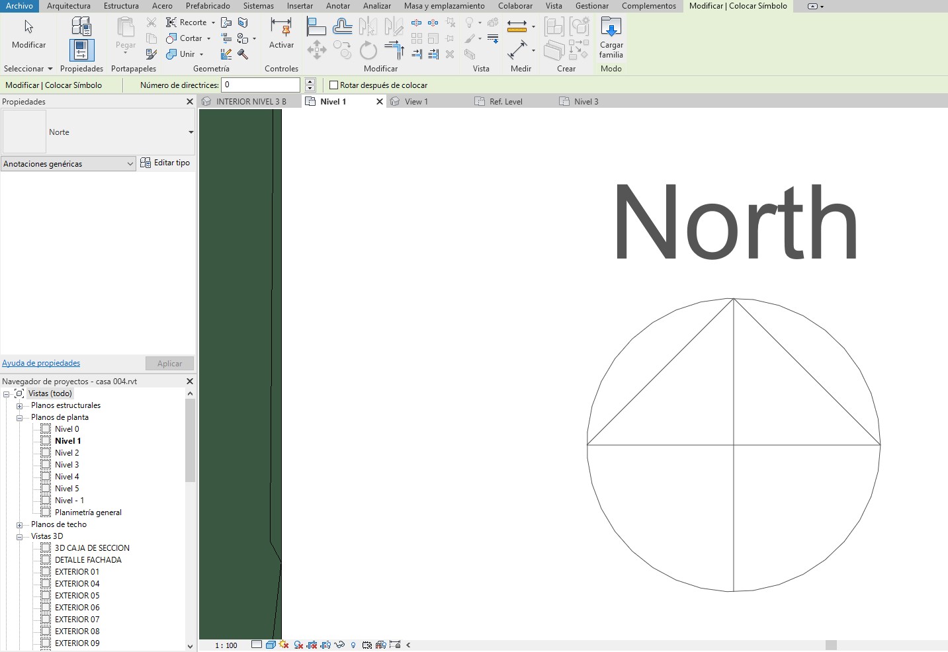Click the Aplicar button
The image size is (948, 652).
tap(169, 364)
